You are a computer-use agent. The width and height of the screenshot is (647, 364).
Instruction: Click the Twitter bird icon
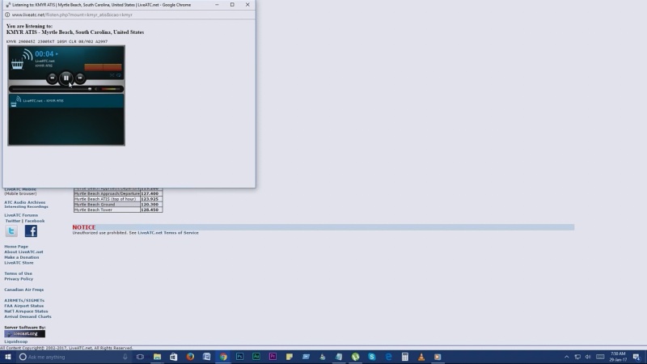pyautogui.click(x=11, y=231)
